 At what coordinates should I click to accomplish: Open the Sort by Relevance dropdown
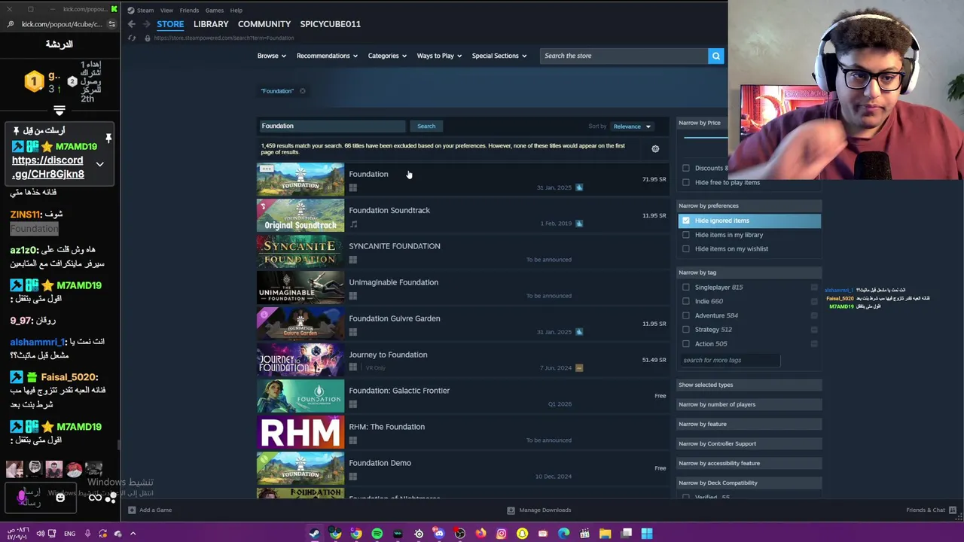point(631,126)
